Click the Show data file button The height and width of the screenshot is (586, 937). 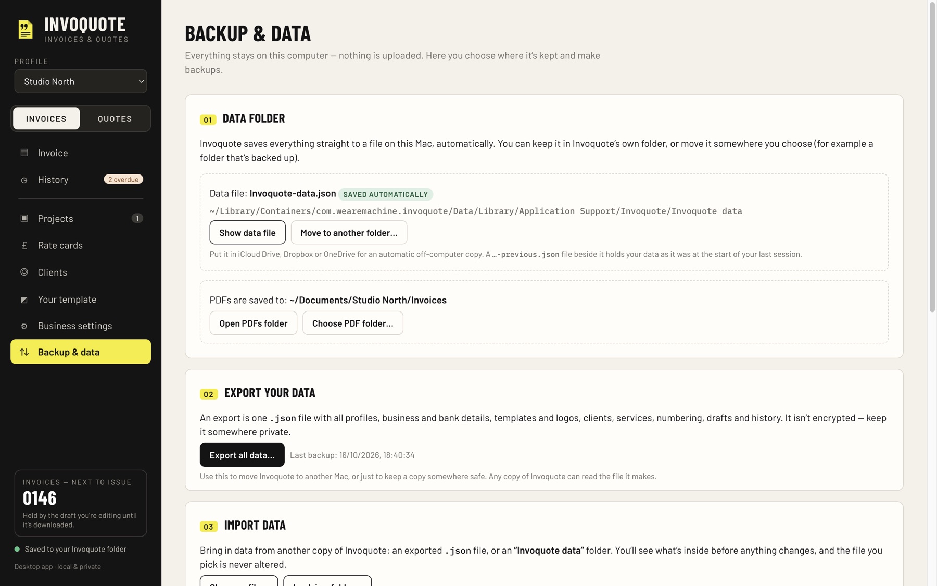pyautogui.click(x=247, y=233)
